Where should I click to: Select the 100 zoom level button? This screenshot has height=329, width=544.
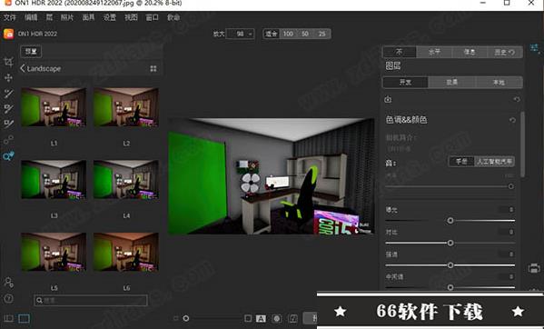[x=288, y=34]
